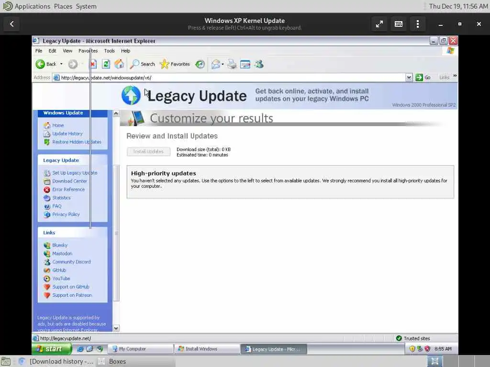
Task: Go back with the IE Back button
Action: click(x=46, y=65)
